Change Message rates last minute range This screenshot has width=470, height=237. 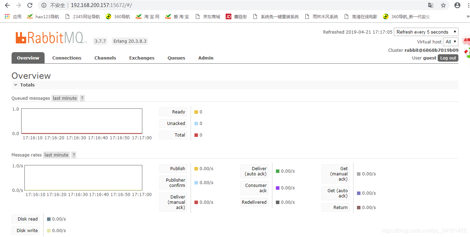(57, 155)
